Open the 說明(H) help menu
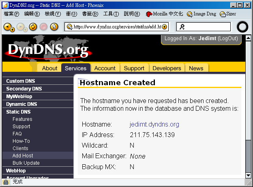Screen dimensions: 253x187 pyautogui.click(x=132, y=14)
